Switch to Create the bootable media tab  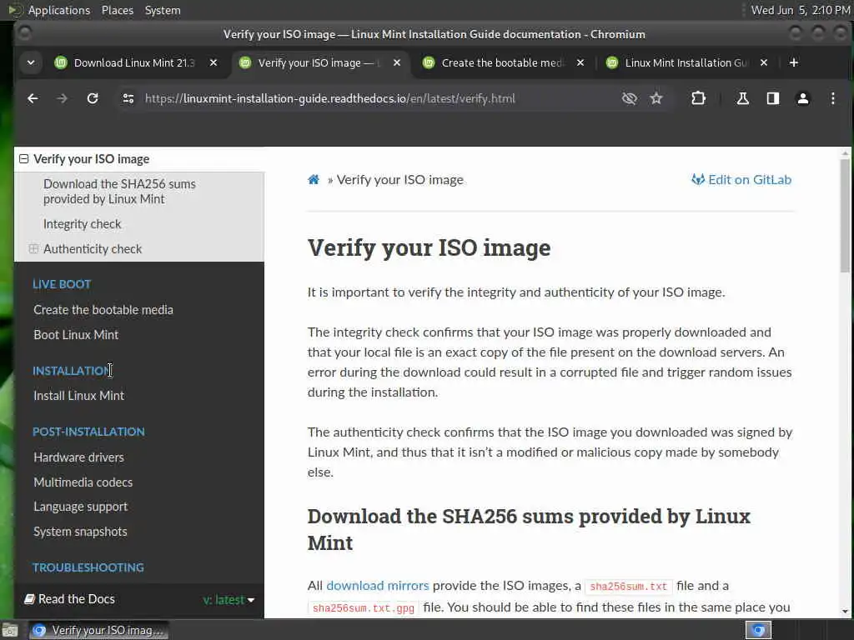(501, 62)
